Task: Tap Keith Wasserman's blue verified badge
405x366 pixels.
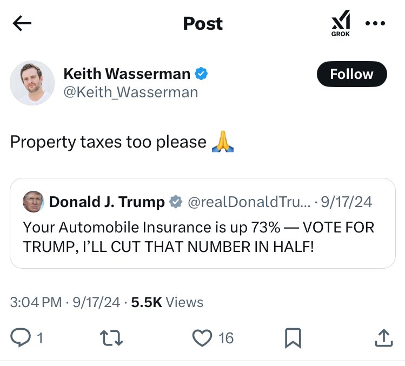Action: [x=202, y=74]
